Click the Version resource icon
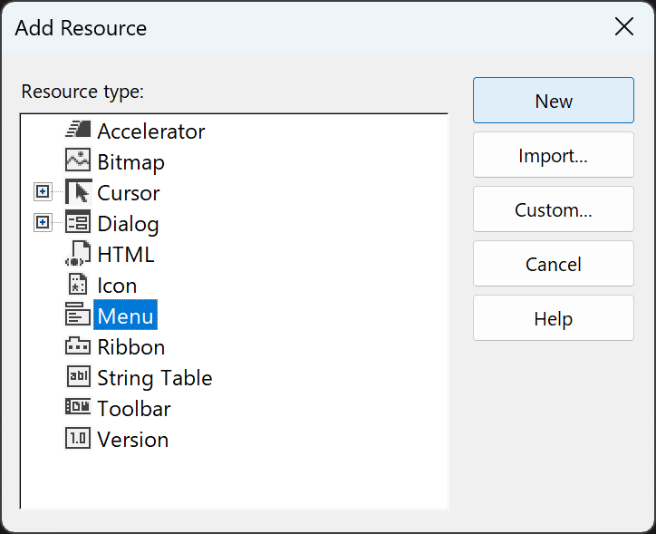The image size is (656, 534). click(78, 439)
